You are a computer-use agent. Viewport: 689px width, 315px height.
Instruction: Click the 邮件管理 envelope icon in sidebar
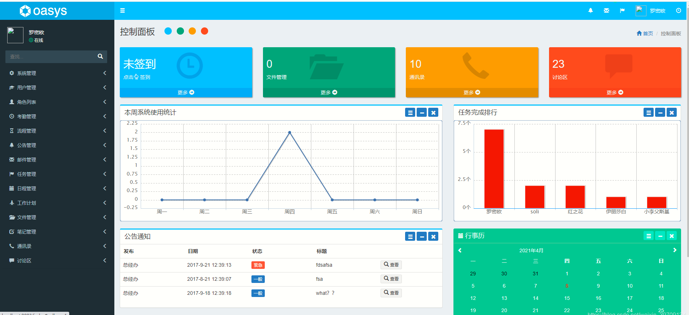(12, 159)
